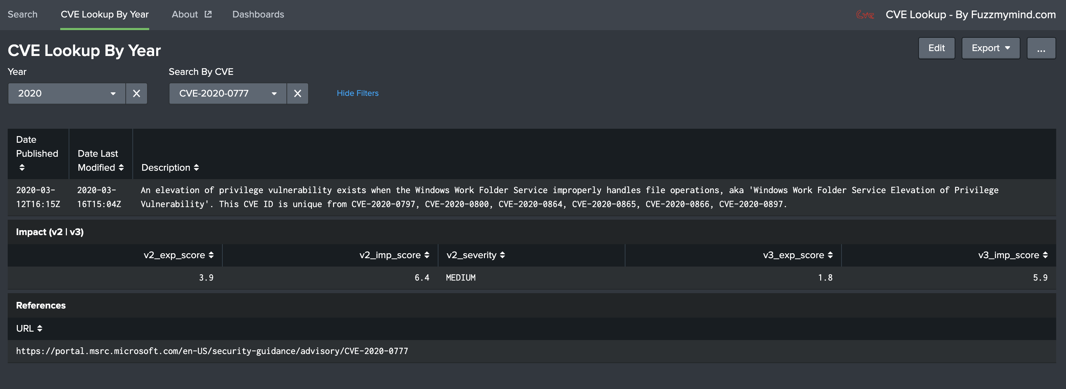
Task: Click Hide Filters link
Action: [357, 93]
